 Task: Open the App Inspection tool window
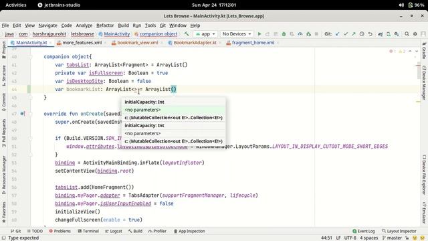pos(189,231)
